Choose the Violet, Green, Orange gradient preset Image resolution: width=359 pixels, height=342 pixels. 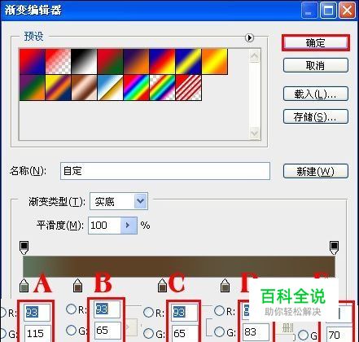pos(33,88)
